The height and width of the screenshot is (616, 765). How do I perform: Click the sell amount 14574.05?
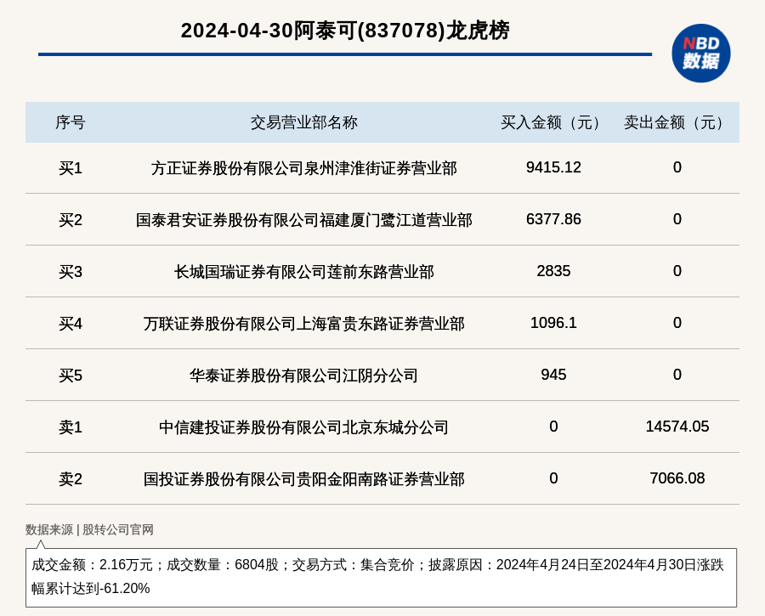click(x=677, y=427)
